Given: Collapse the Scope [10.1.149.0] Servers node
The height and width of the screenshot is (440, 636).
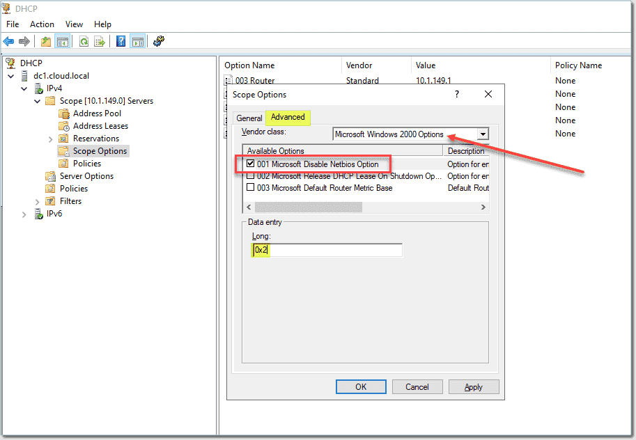Looking at the screenshot, I should 36,100.
